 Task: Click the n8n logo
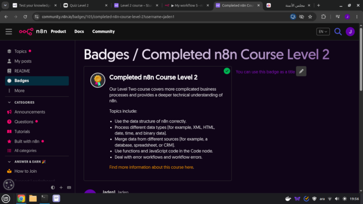33,31
